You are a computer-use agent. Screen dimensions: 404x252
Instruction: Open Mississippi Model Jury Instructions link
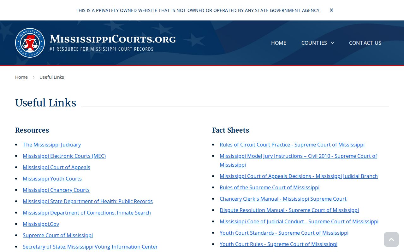(x=298, y=160)
